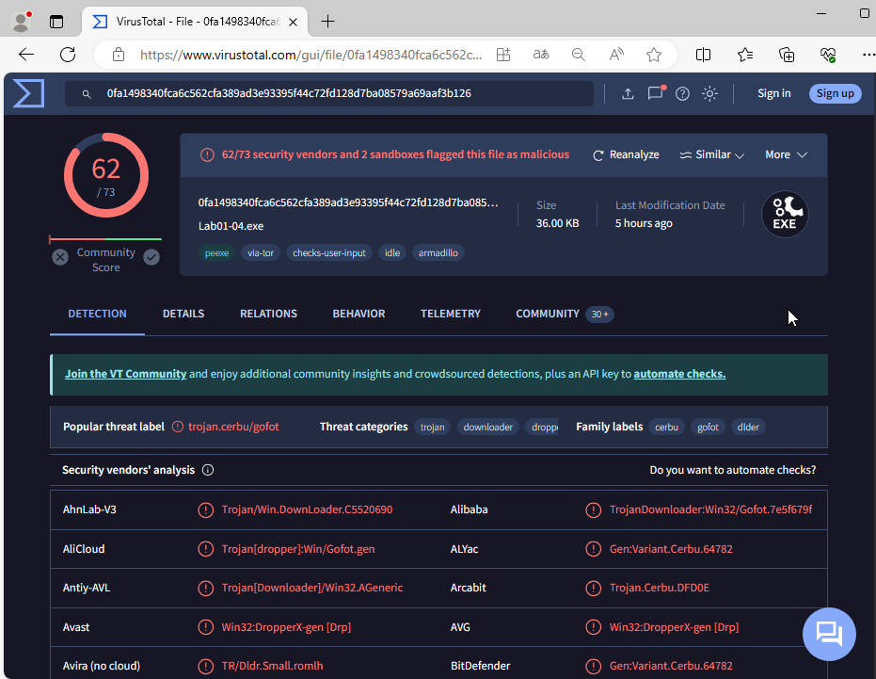The width and height of the screenshot is (876, 679).
Task: Click the browser apps grid icon
Action: point(503,55)
